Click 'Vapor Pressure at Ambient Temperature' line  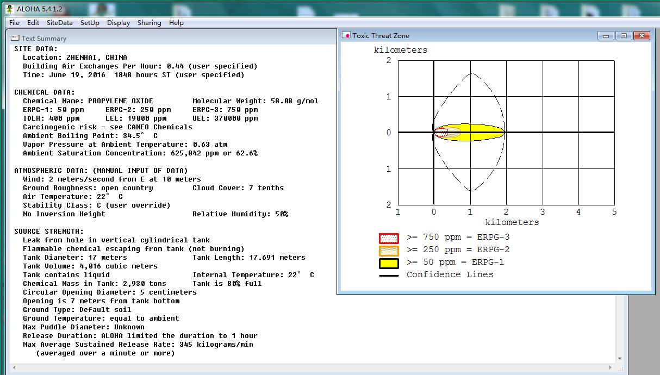[x=125, y=145]
